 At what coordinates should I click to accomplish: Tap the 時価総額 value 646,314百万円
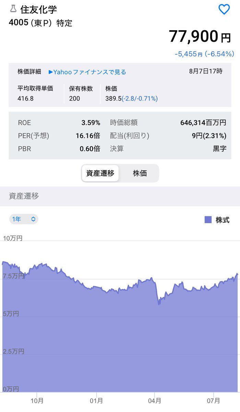pyautogui.click(x=203, y=123)
